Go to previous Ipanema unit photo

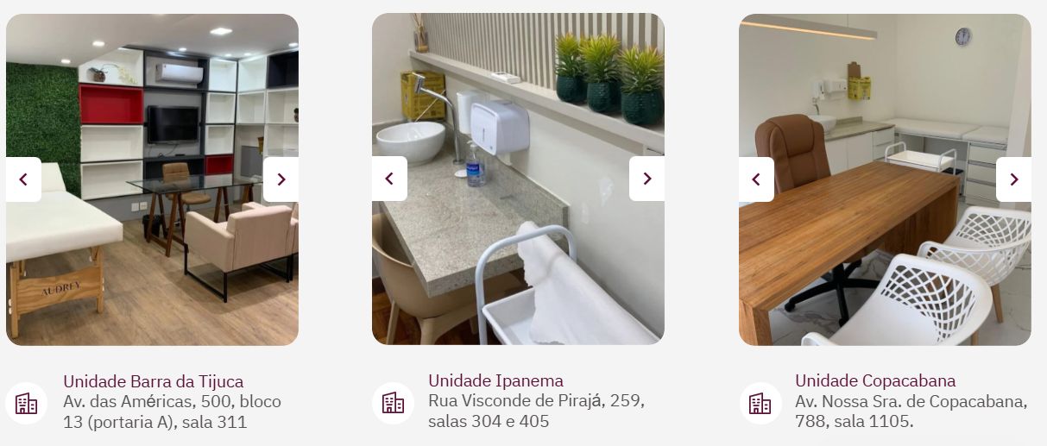pyautogui.click(x=389, y=179)
